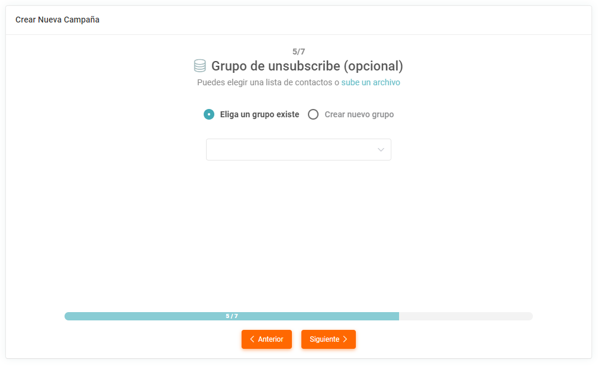Select the "Eliga un grupo existe" radio circle
Image resolution: width=598 pixels, height=366 pixels.
209,114
